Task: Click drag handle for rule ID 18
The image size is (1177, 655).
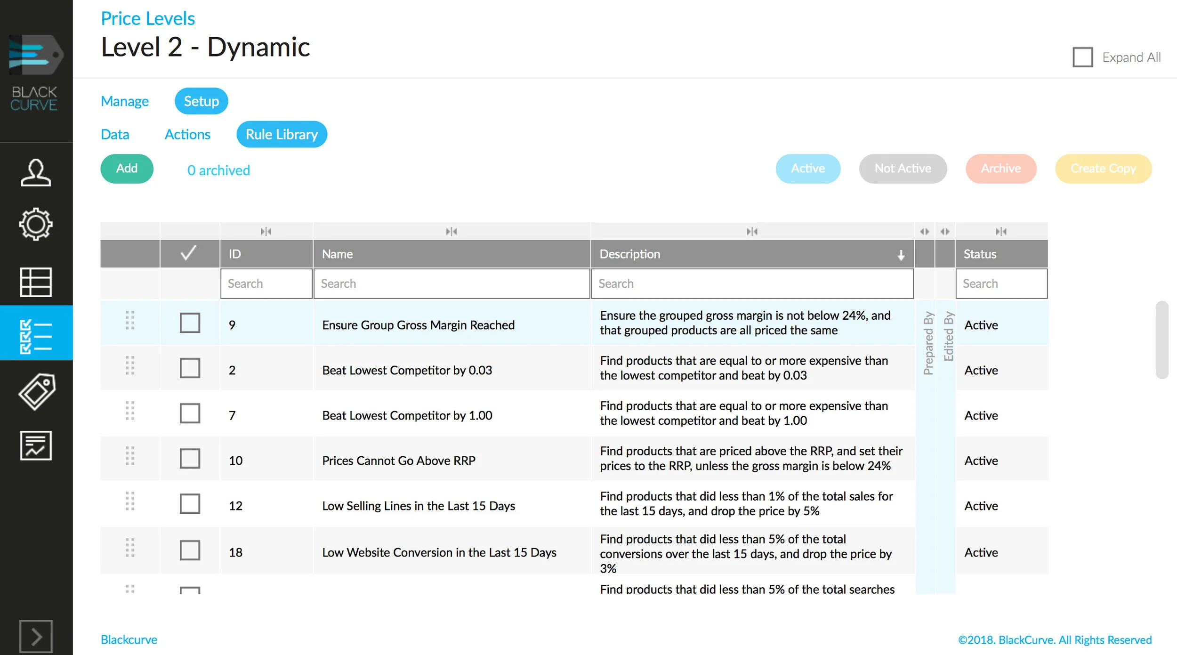Action: [x=130, y=547]
